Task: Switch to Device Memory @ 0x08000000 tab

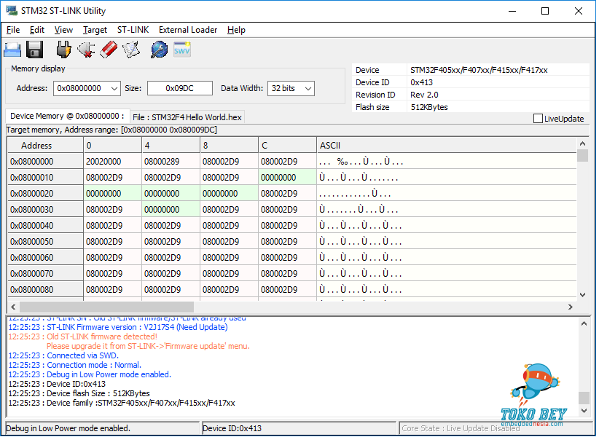Action: (67, 116)
